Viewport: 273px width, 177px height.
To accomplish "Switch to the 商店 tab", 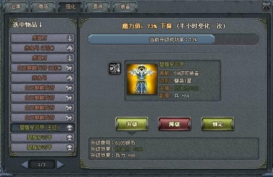I will click(x=43, y=7).
